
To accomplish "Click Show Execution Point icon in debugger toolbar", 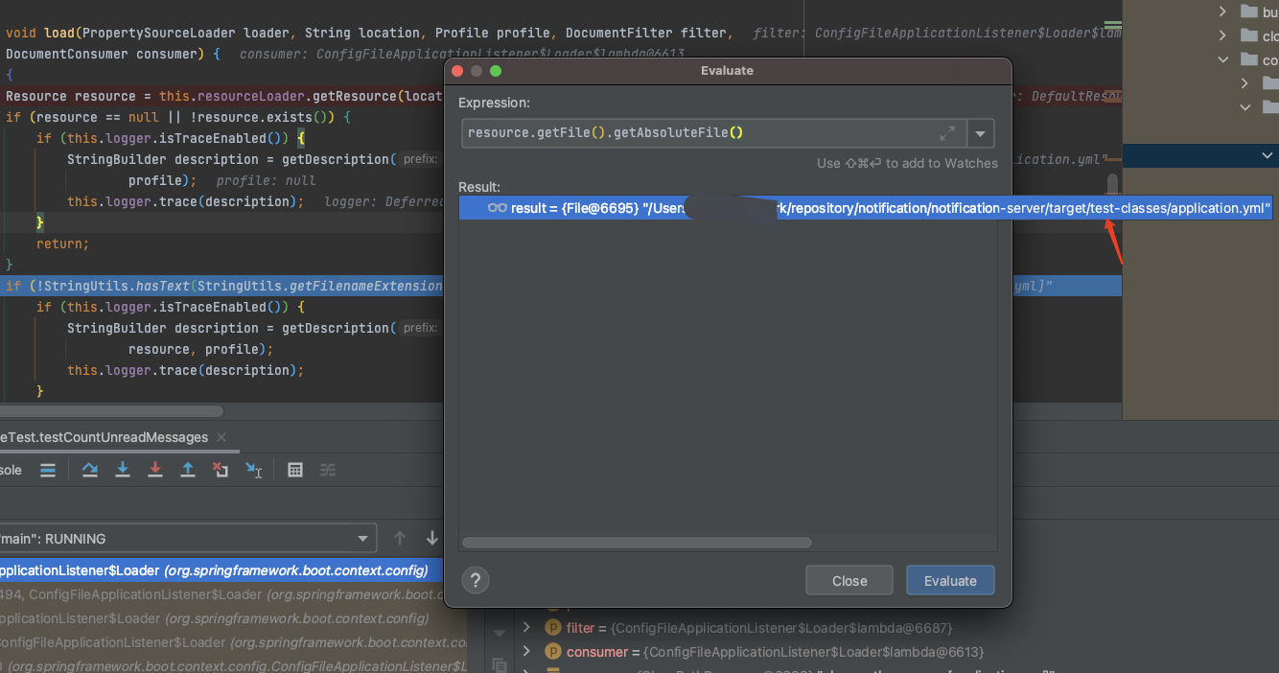I will coord(48,470).
